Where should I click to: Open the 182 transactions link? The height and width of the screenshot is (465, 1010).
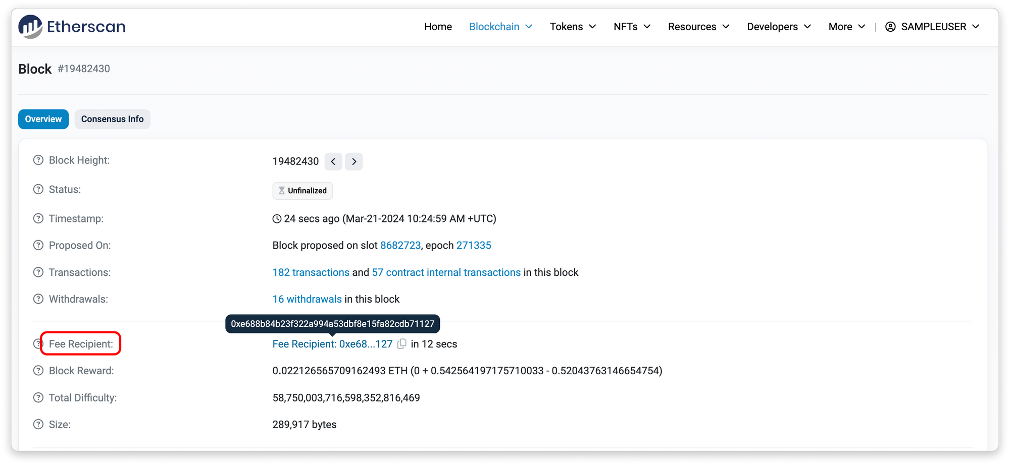[x=311, y=272]
